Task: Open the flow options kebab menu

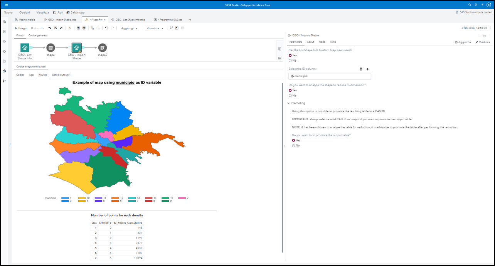Action: pyautogui.click(x=490, y=28)
